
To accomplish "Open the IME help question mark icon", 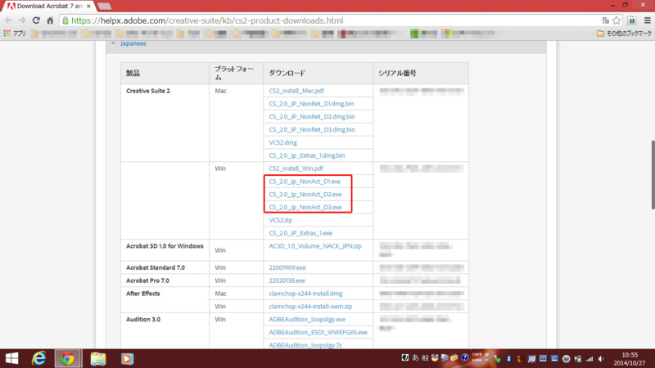I will pyautogui.click(x=464, y=357).
